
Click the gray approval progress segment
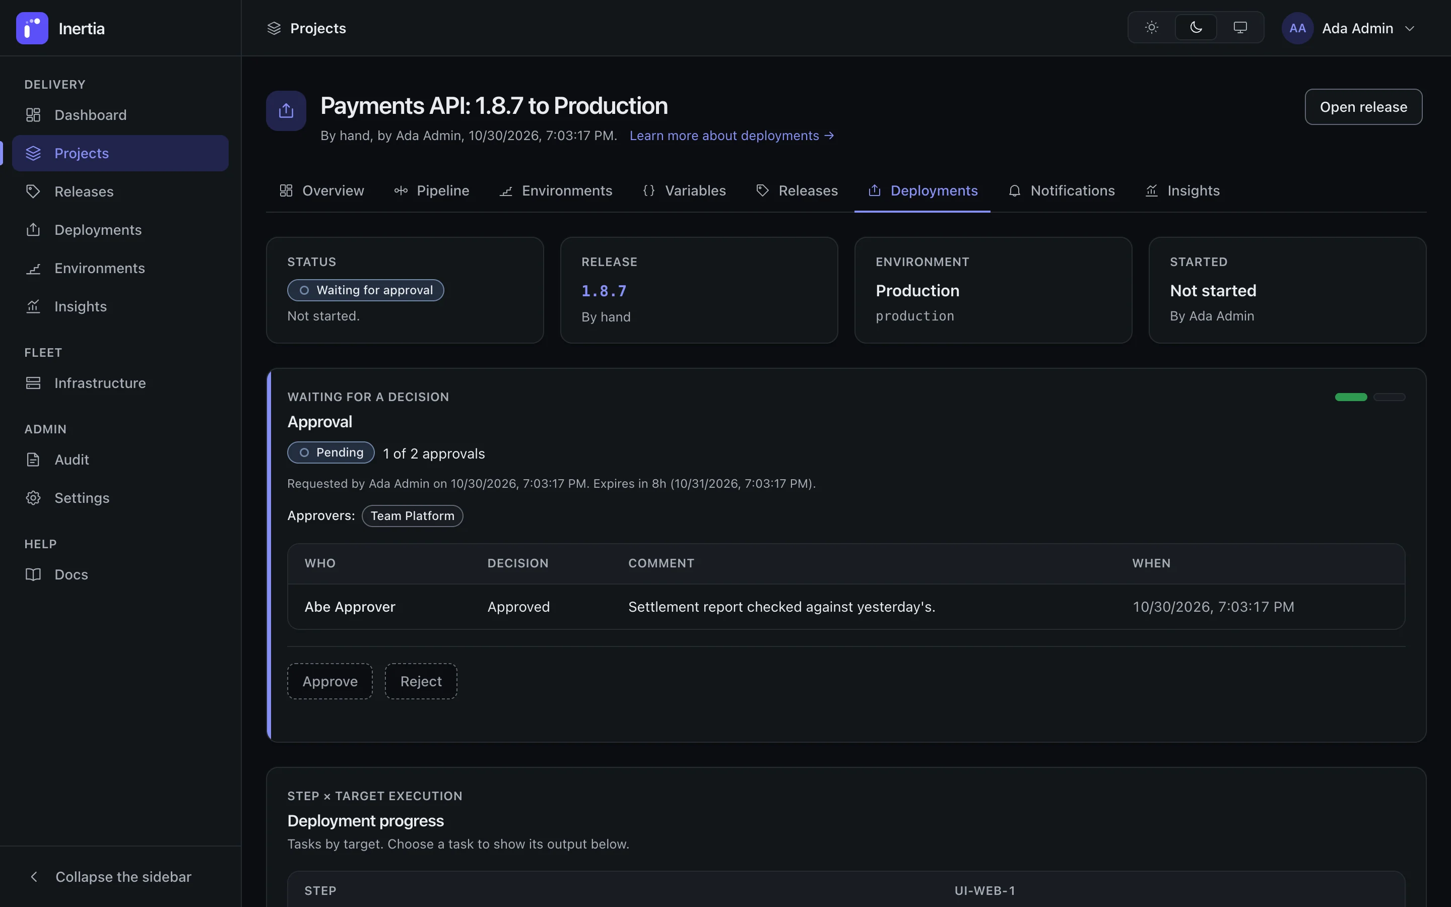pos(1389,397)
